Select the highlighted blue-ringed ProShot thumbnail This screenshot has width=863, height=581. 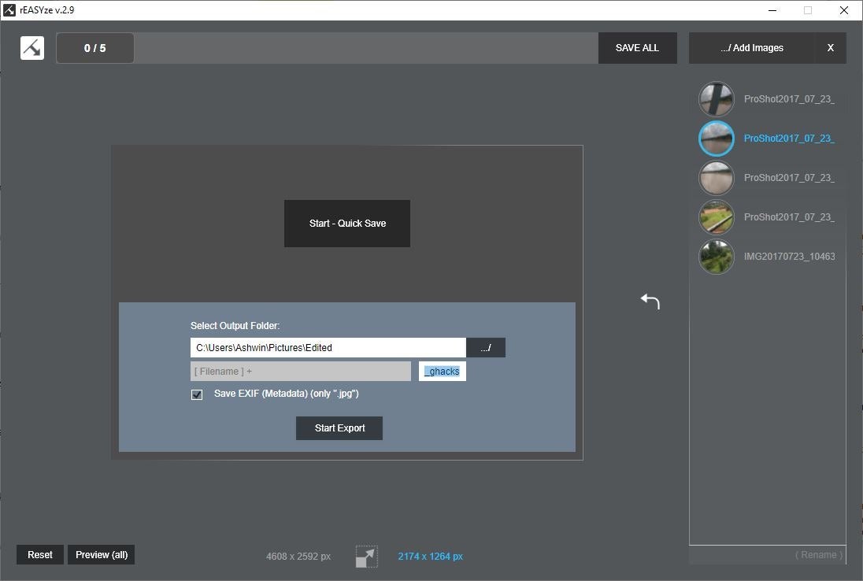(716, 139)
